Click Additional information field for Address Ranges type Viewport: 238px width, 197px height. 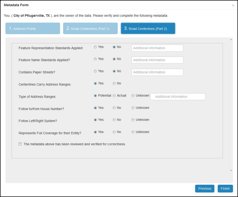point(178,97)
